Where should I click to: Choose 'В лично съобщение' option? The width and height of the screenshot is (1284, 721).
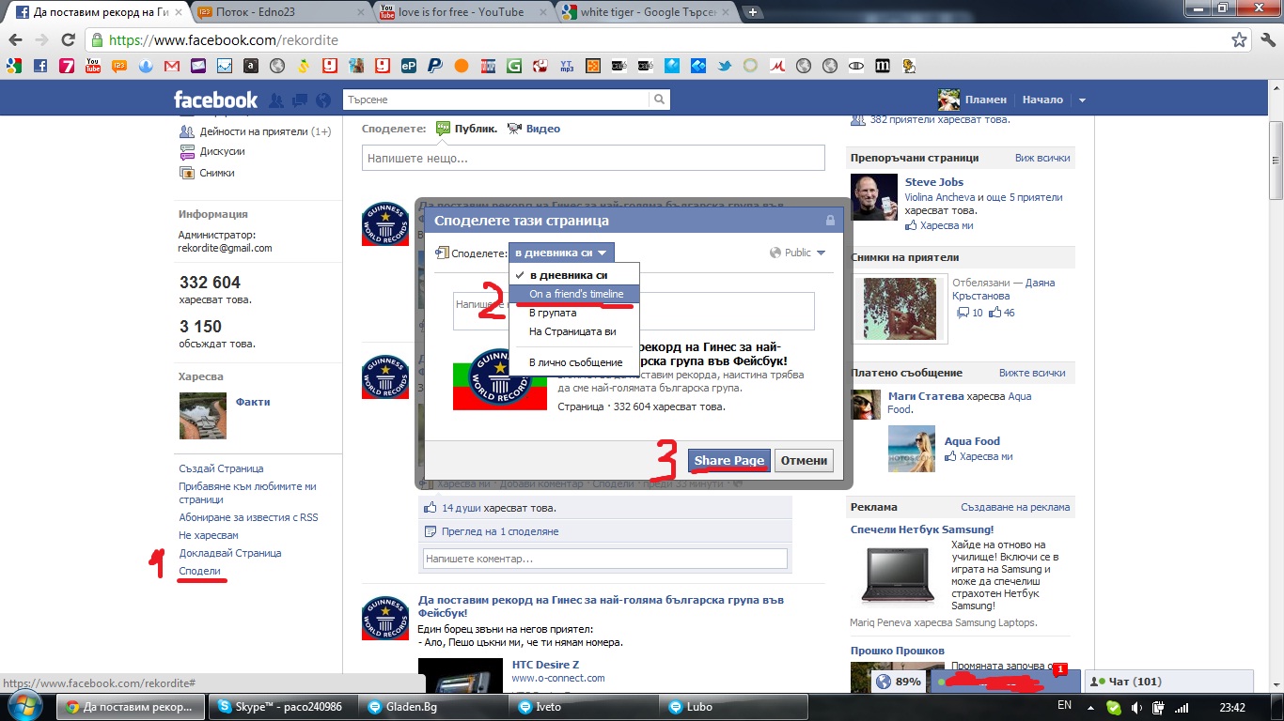click(x=575, y=362)
